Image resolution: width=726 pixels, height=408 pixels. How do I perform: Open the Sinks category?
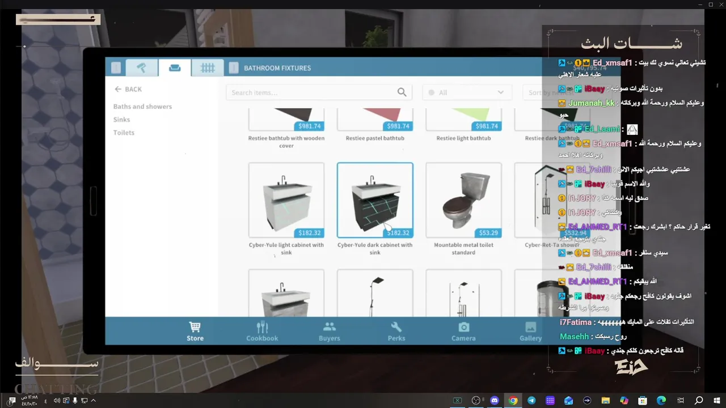[121, 120]
